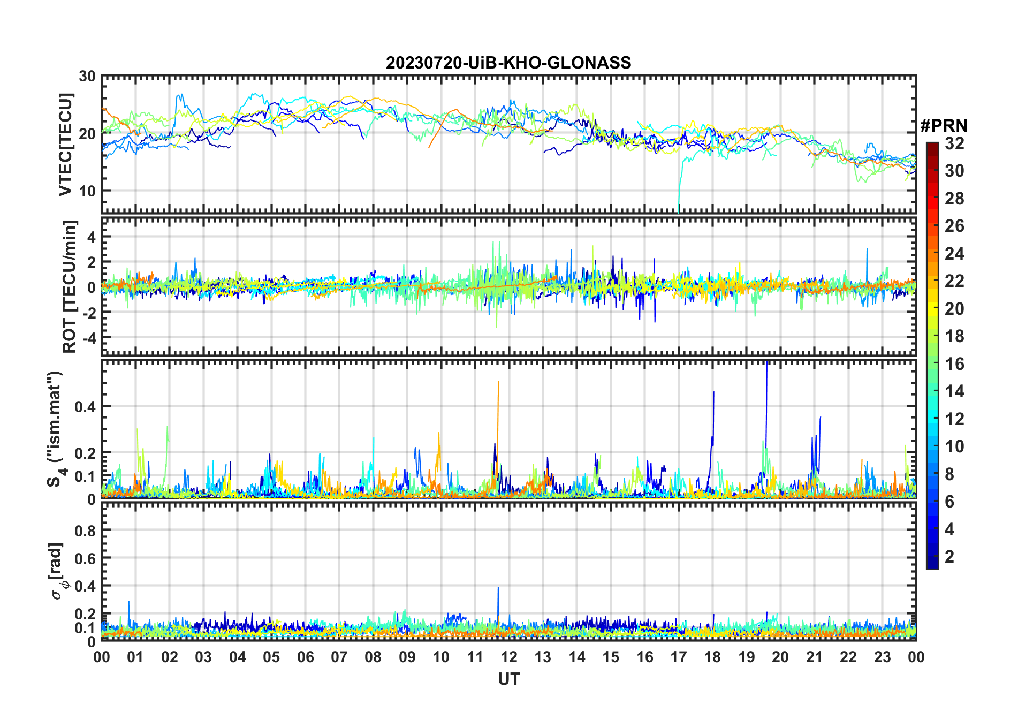Click VTEC panel y-tick 10
The width and height of the screenshot is (1018, 712).
[x=87, y=191]
